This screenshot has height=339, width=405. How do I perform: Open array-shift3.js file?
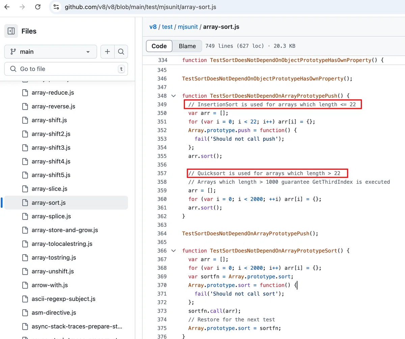click(51, 148)
